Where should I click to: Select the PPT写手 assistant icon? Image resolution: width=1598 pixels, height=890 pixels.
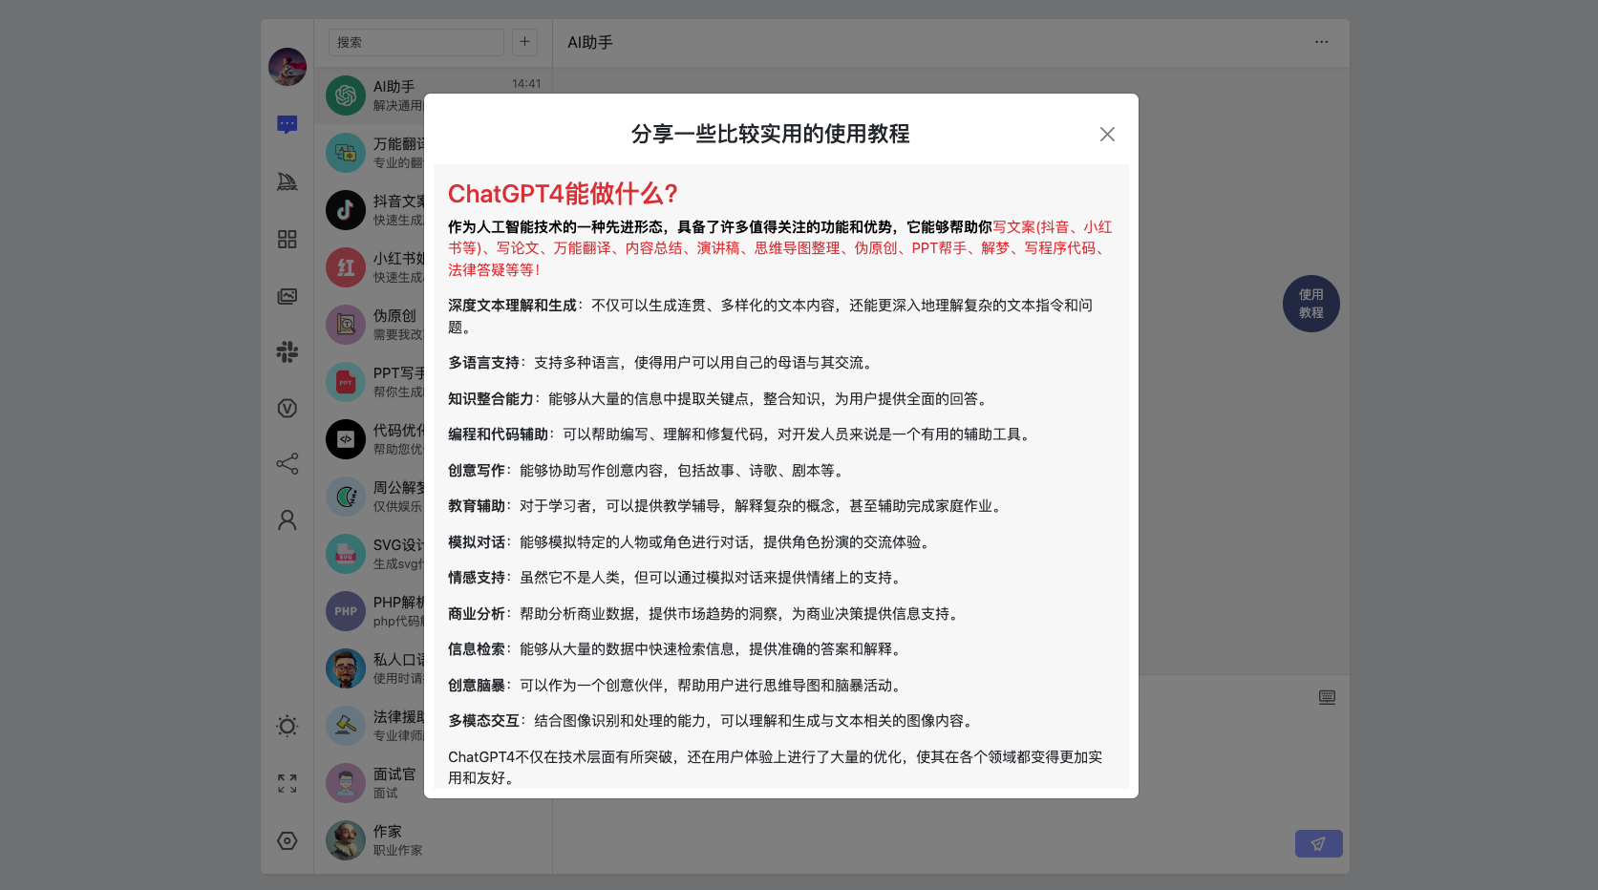coord(346,382)
